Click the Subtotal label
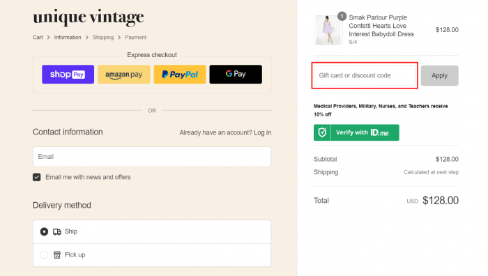The width and height of the screenshot is (488, 276). [x=326, y=160]
